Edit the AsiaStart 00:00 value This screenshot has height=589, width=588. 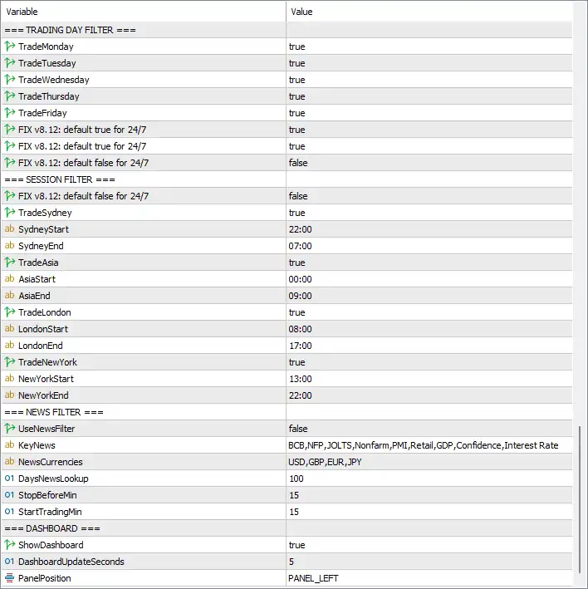[429, 279]
